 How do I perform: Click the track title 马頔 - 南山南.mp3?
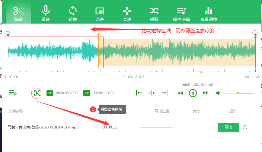pyautogui.click(x=197, y=85)
